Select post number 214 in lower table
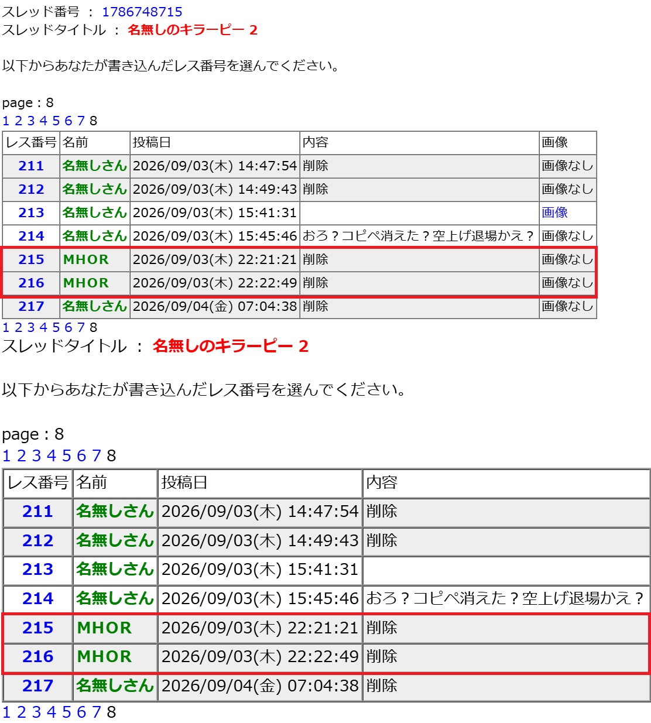This screenshot has height=723, width=651. [x=37, y=598]
